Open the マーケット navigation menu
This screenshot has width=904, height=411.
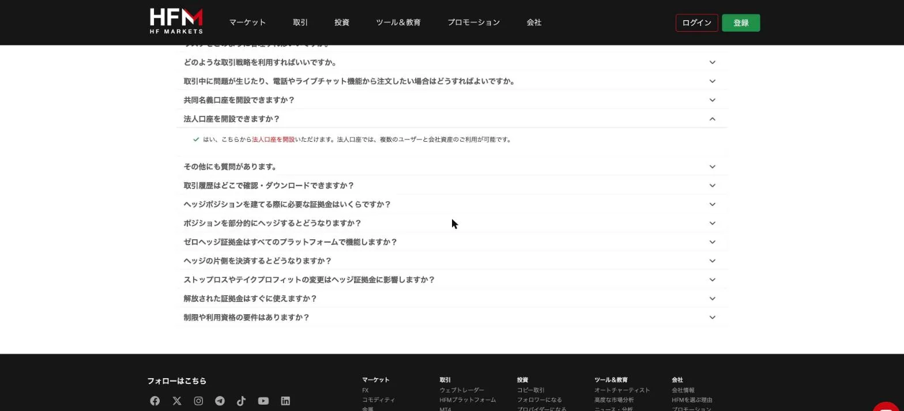click(x=247, y=22)
